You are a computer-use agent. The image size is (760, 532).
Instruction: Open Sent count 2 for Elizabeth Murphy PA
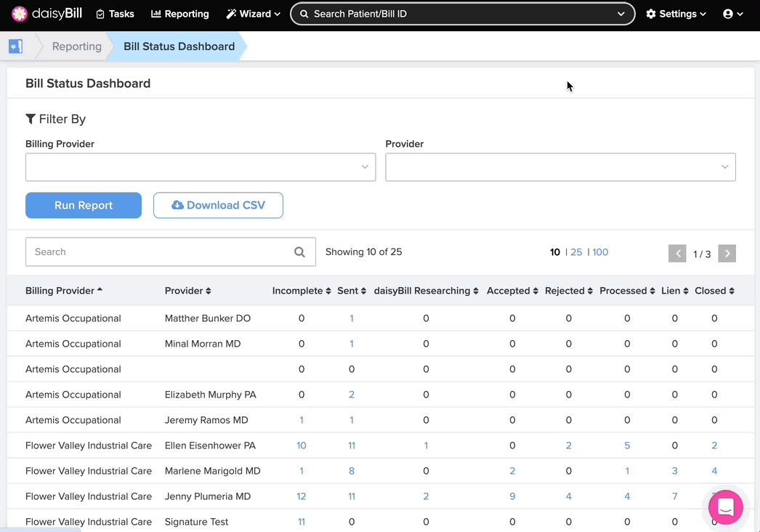click(352, 395)
